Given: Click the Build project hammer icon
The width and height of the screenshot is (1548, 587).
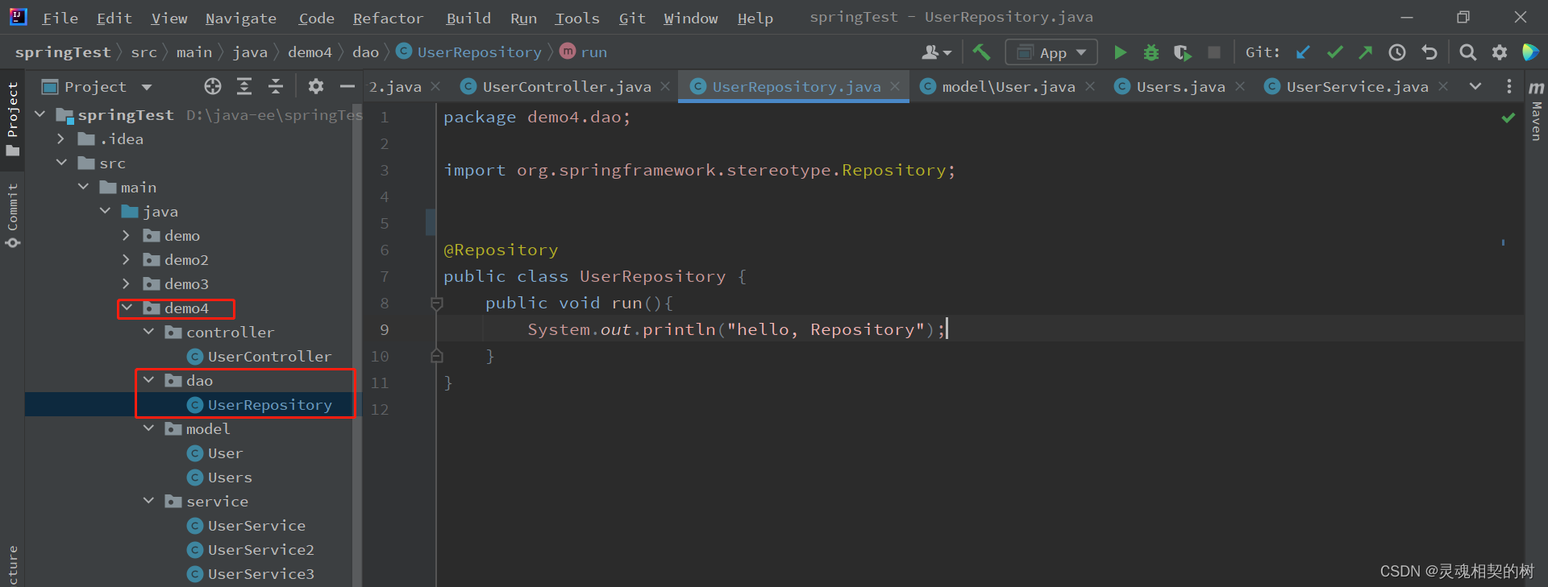Looking at the screenshot, I should [x=981, y=52].
